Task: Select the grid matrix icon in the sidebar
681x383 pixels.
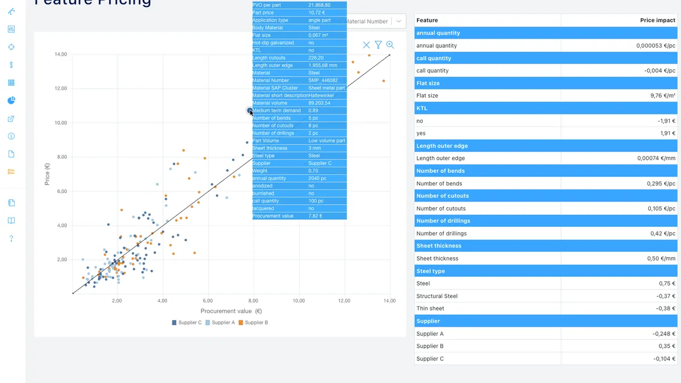Action: pyautogui.click(x=11, y=82)
